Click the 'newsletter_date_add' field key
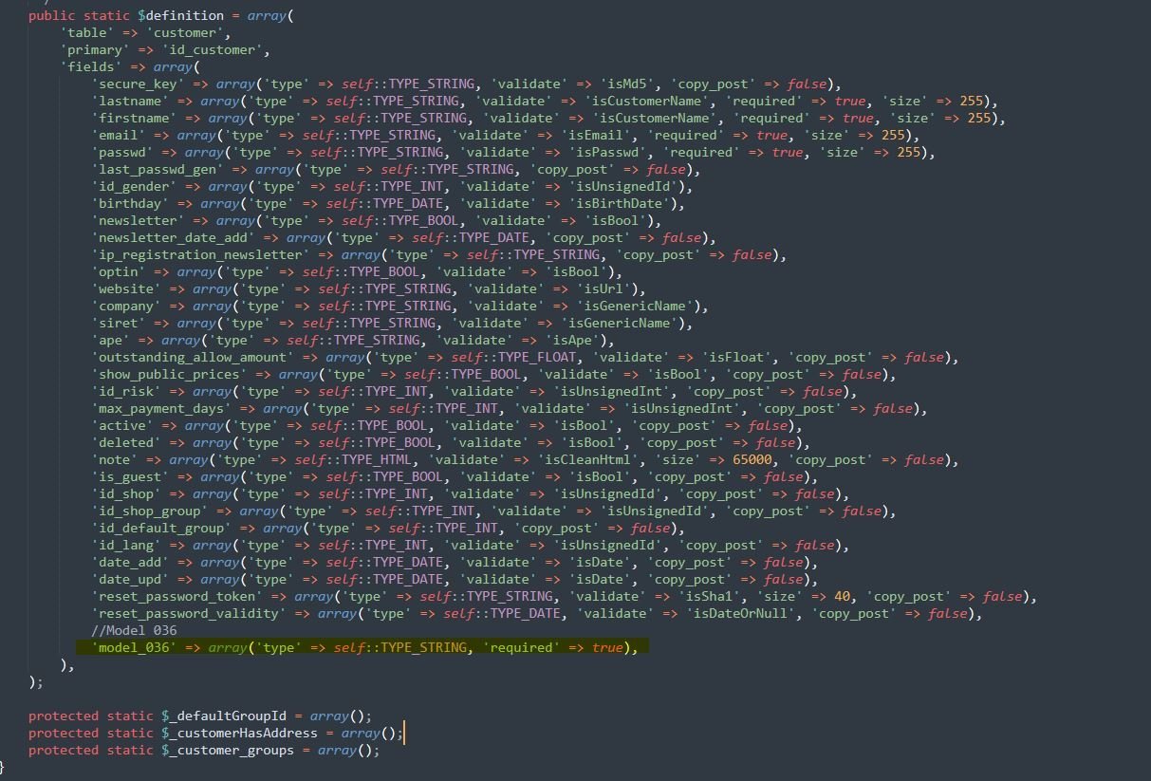This screenshot has height=781, width=1151. (x=173, y=237)
